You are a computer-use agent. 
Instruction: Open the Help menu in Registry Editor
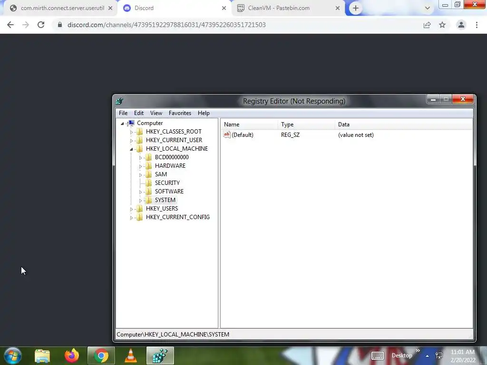pyautogui.click(x=204, y=113)
